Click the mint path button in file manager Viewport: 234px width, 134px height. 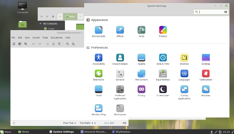(70, 16)
